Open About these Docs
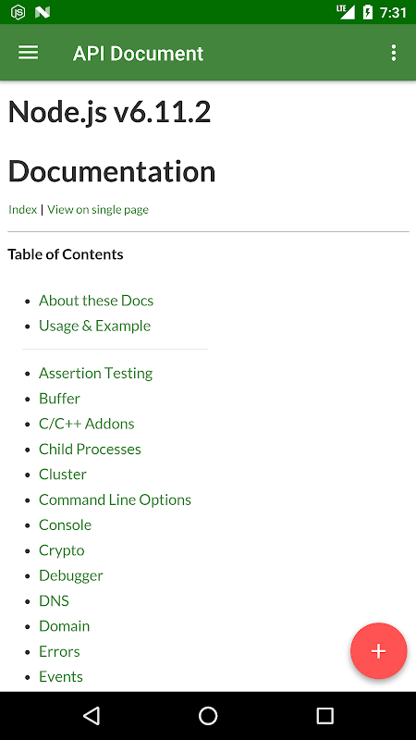Image resolution: width=416 pixels, height=740 pixels. pyautogui.click(x=96, y=301)
